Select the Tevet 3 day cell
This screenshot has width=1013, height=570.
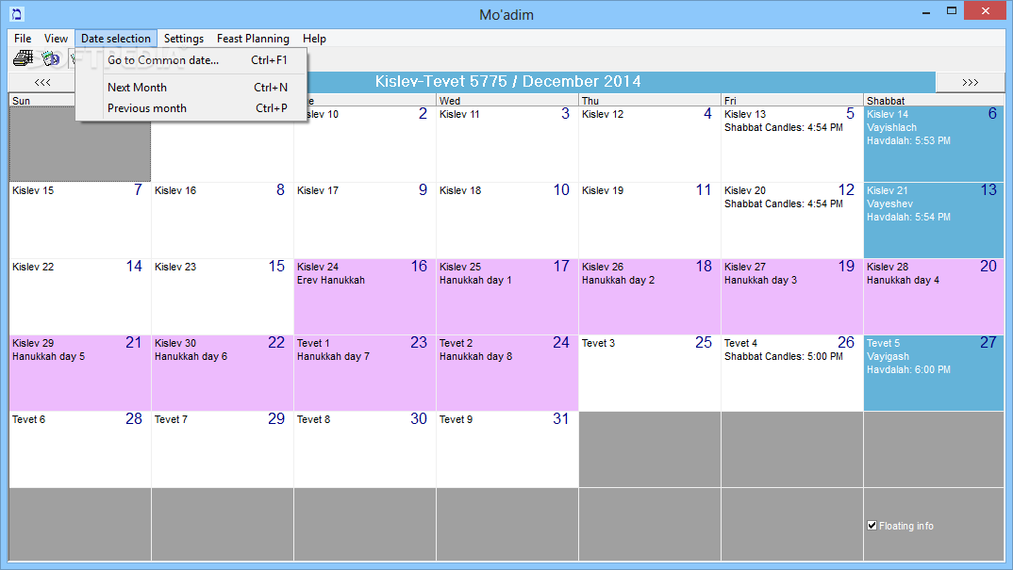(650, 373)
